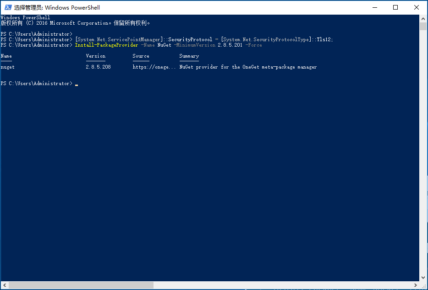
Task: Click the scroll-left arrow on the horizontal scrollbar
Action: [x=4, y=285]
